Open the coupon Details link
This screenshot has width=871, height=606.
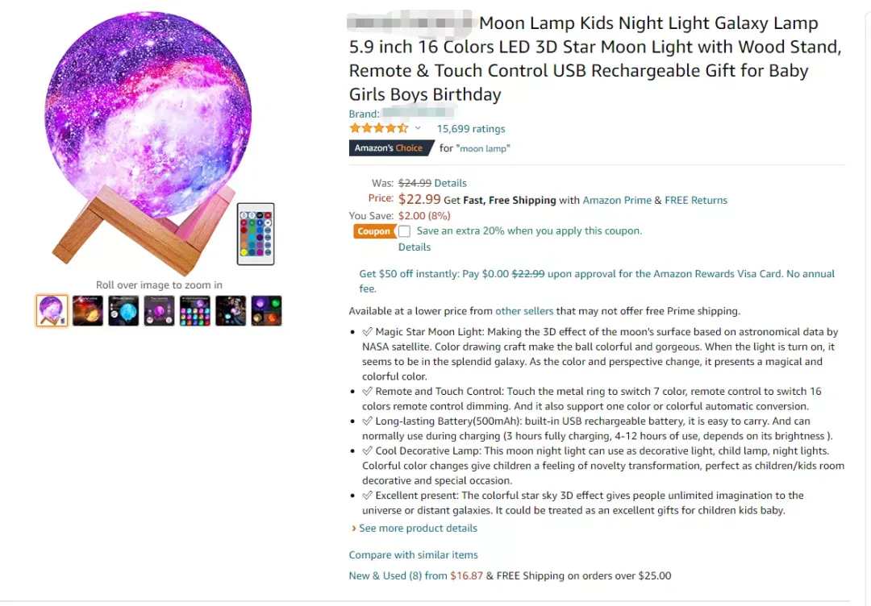tap(415, 247)
